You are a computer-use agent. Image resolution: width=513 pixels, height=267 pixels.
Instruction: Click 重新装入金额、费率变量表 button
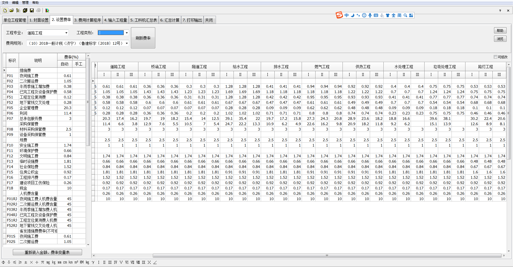[47, 252]
